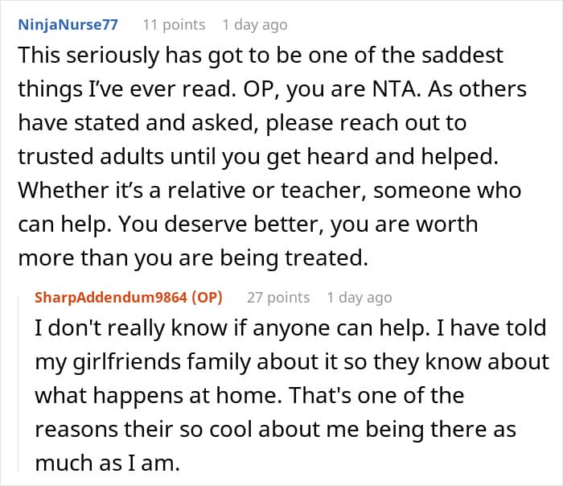Click the 27 points score label
Viewport: 563px width, 486px height.
278,298
